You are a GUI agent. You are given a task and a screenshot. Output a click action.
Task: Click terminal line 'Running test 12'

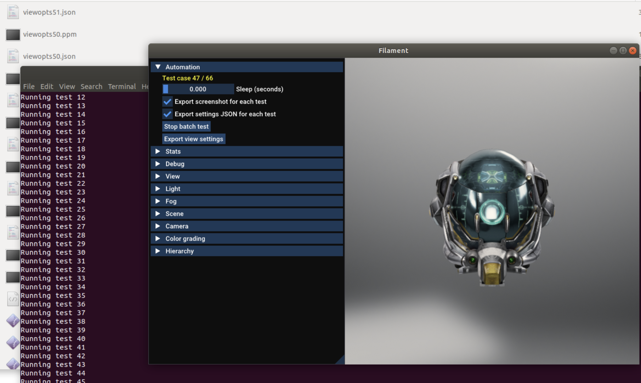pos(53,97)
